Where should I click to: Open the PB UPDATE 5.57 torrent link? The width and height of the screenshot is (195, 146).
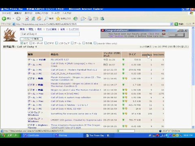click(x=60, y=60)
